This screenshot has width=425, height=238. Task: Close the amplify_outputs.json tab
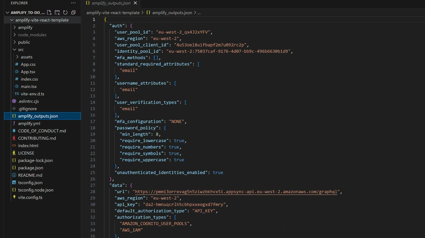pos(135,3)
